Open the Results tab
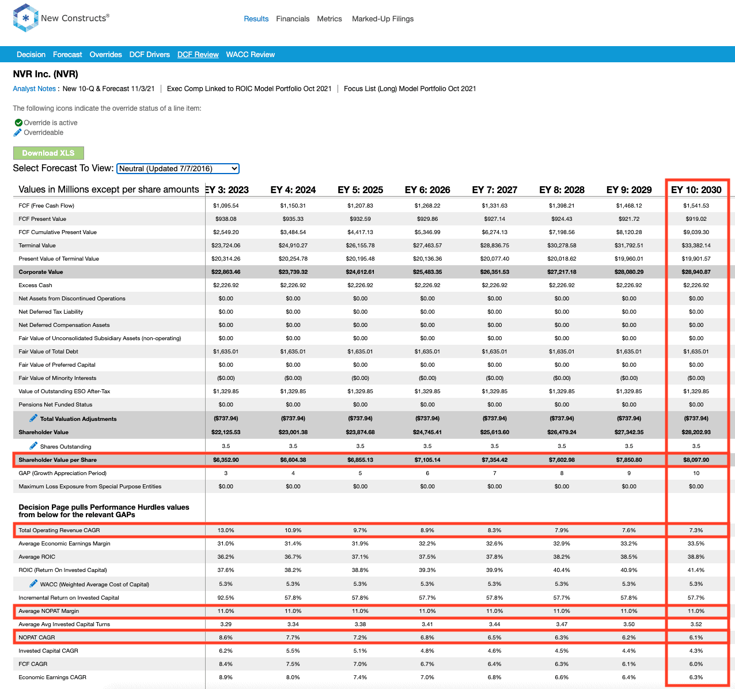 [256, 19]
